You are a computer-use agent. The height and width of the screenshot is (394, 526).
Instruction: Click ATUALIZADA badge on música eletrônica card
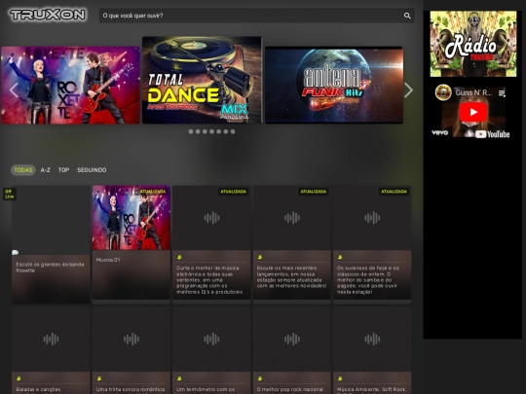pos(234,192)
